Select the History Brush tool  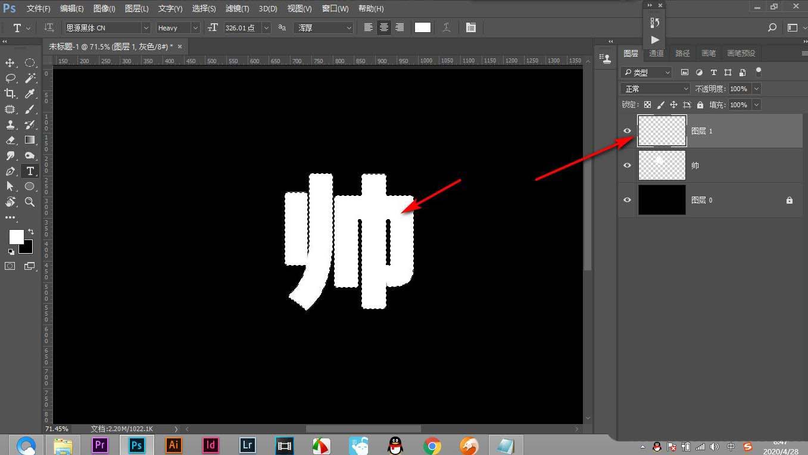click(30, 124)
